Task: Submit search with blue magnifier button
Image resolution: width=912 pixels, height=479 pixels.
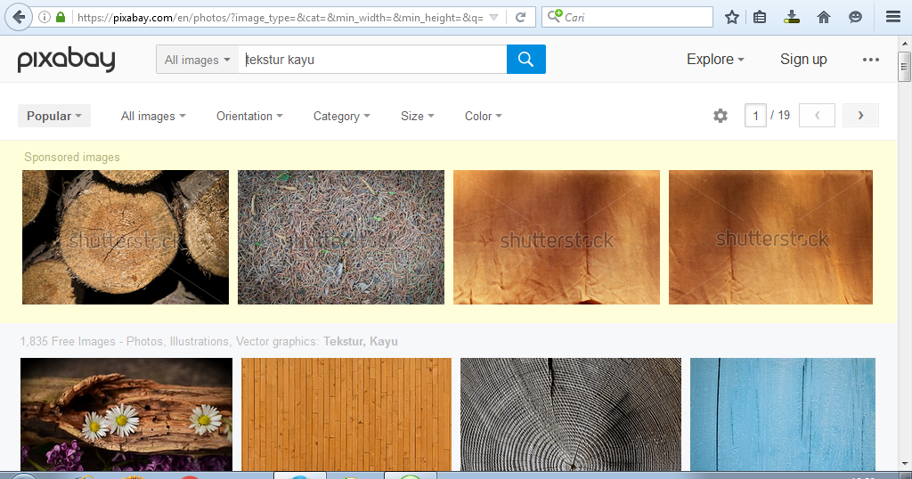Action: 525,60
